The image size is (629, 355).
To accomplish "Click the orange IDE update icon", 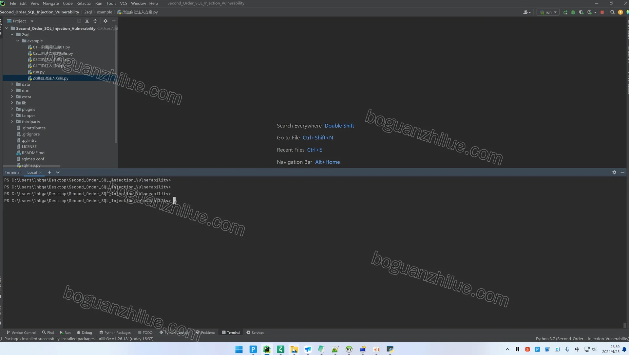I will (x=620, y=12).
